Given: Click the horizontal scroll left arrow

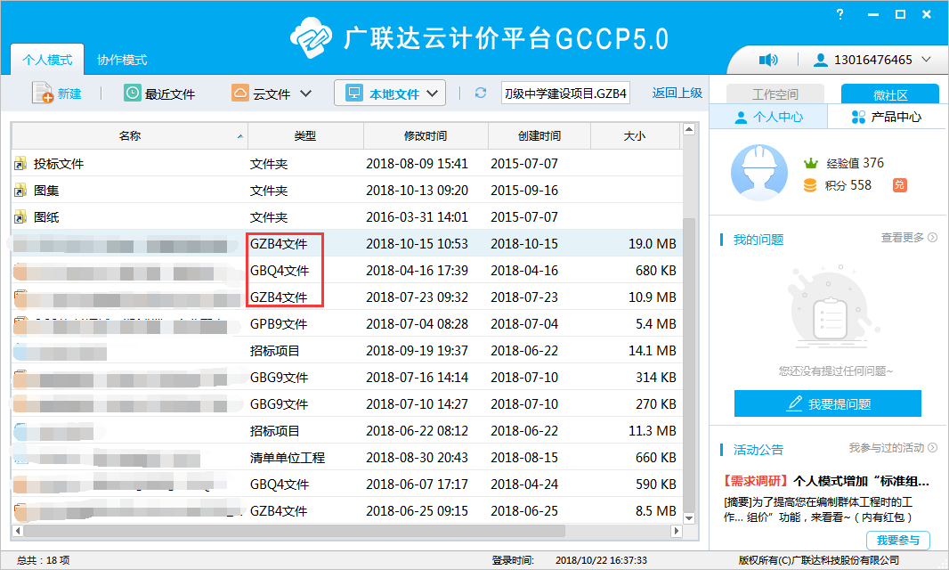Looking at the screenshot, I should 18,531.
